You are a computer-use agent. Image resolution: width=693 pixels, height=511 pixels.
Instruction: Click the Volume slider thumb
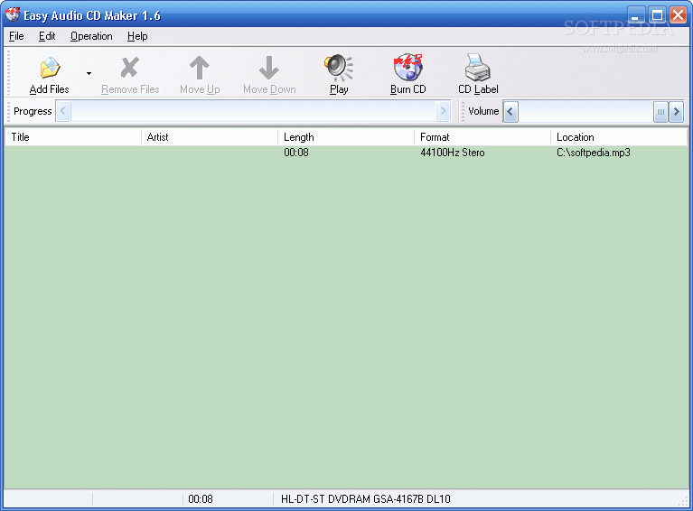pyautogui.click(x=660, y=111)
